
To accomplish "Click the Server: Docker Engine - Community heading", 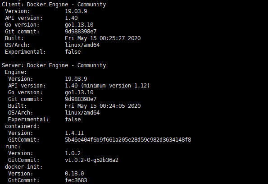I will pos(54,65).
